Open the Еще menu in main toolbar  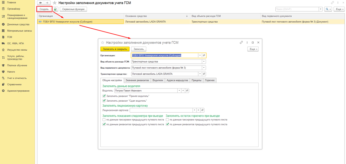point(339,9)
